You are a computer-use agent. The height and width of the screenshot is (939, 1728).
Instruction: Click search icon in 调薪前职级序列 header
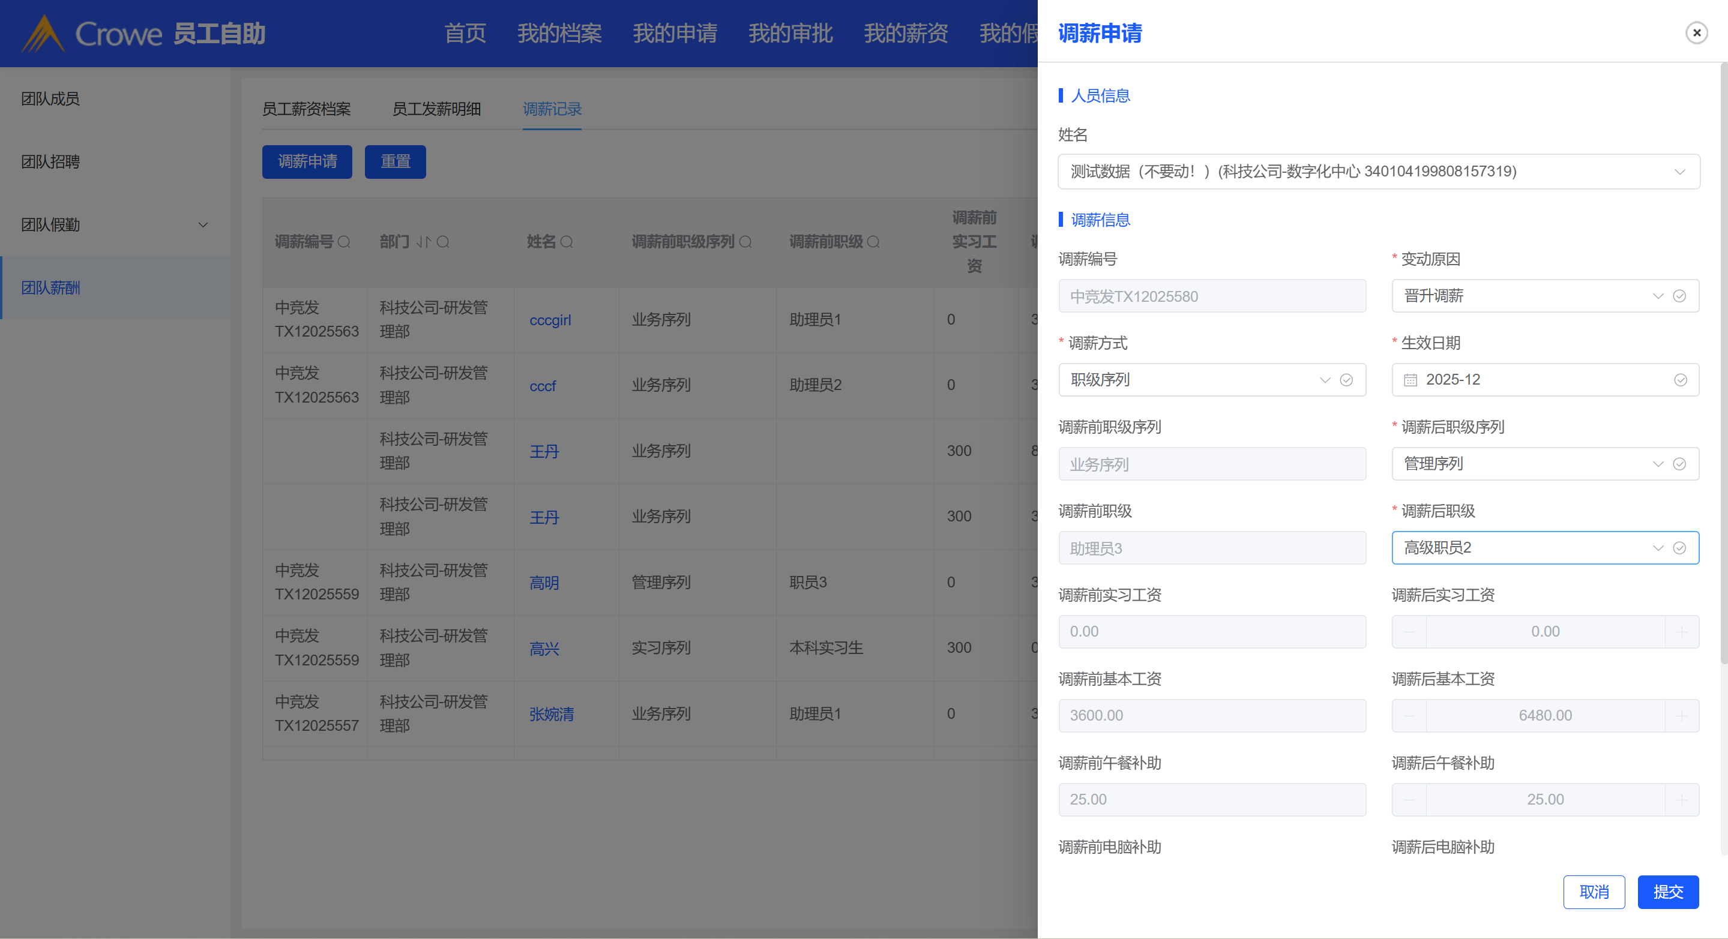tap(745, 242)
